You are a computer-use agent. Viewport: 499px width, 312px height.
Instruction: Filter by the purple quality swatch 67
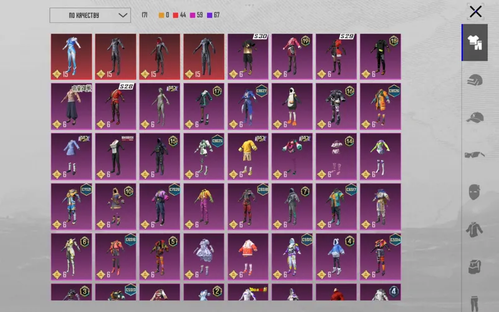click(x=213, y=15)
